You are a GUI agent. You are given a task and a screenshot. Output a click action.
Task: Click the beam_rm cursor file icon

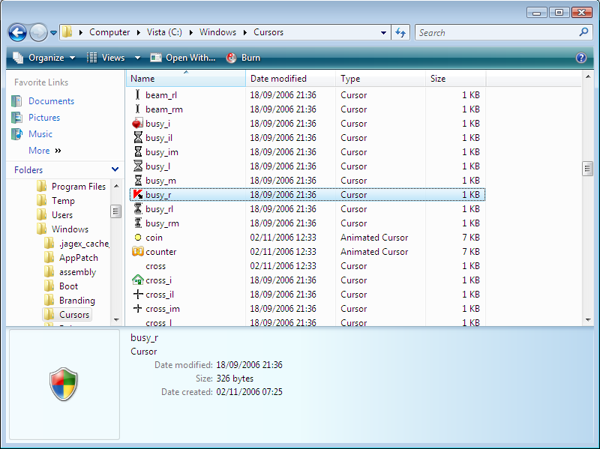coord(138,109)
